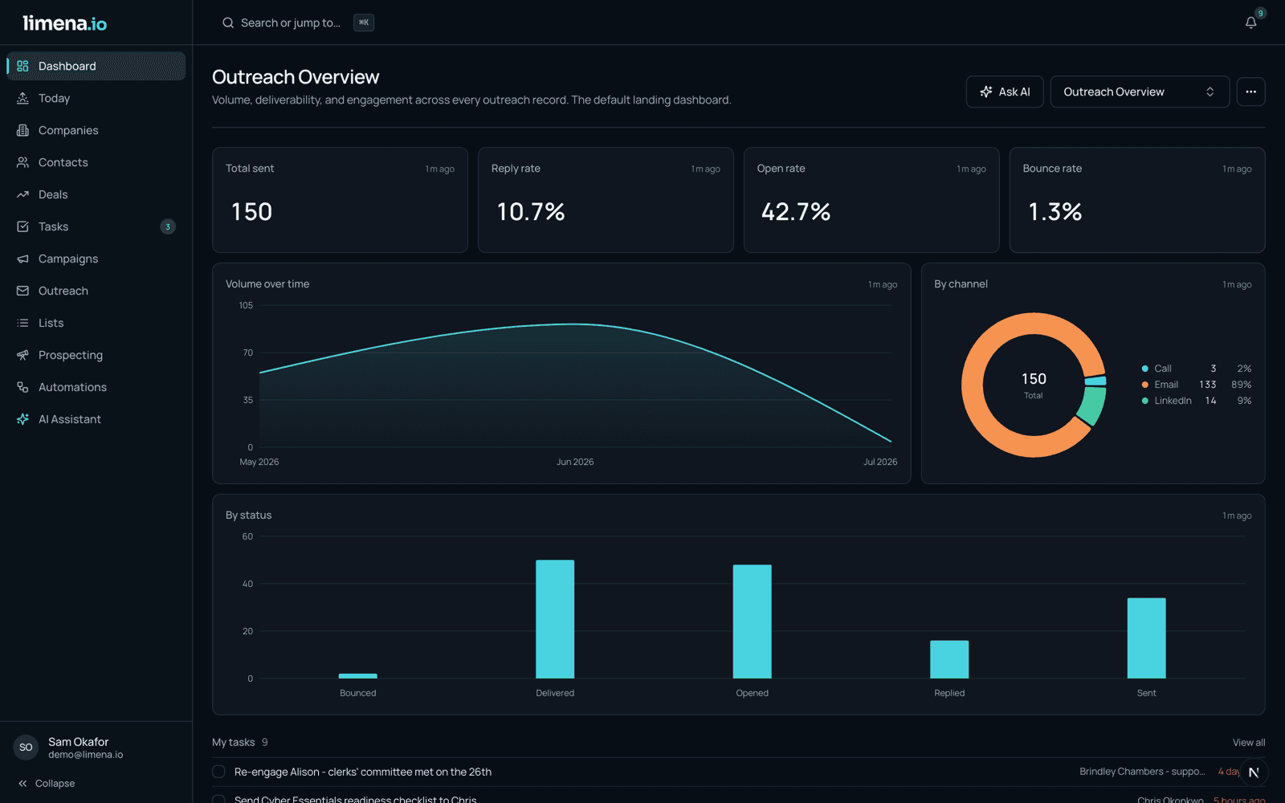Open the Dashboard grid icon
1285x803 pixels.
[x=22, y=66]
